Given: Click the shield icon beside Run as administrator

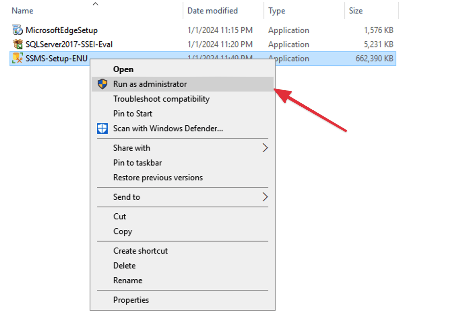Looking at the screenshot, I should (102, 84).
